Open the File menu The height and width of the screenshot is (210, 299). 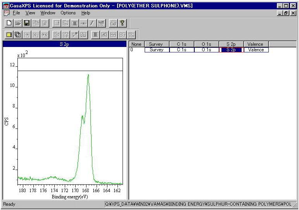[16, 13]
